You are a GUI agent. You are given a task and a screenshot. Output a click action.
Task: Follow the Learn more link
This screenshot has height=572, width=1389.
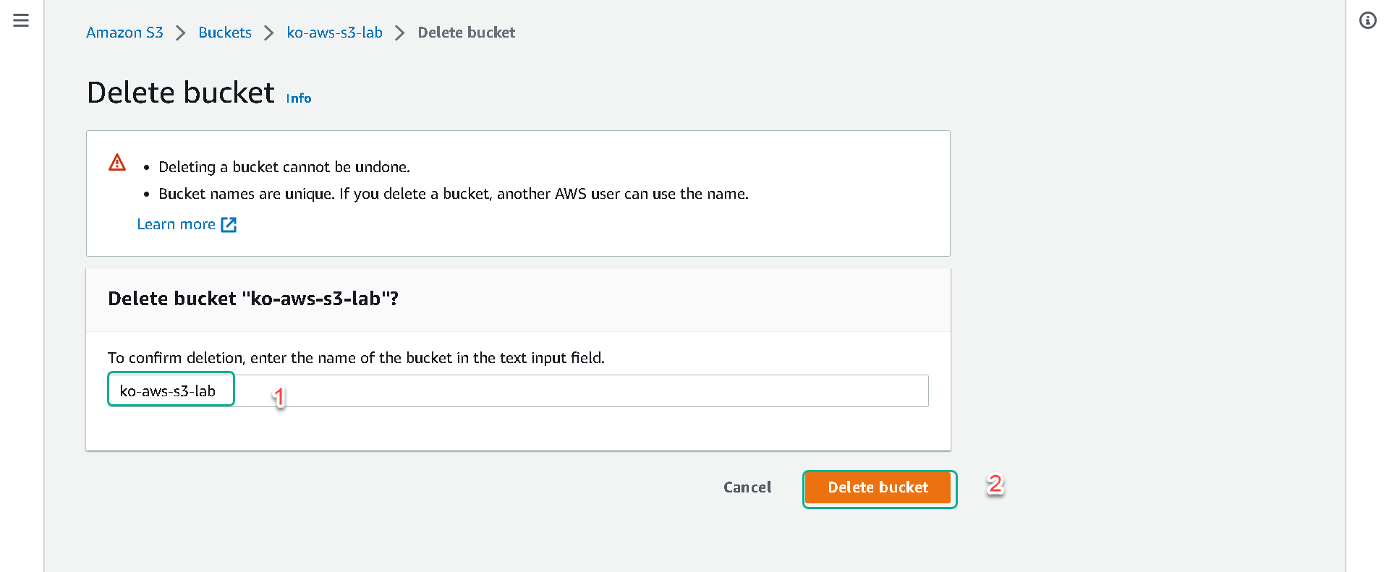click(x=177, y=224)
